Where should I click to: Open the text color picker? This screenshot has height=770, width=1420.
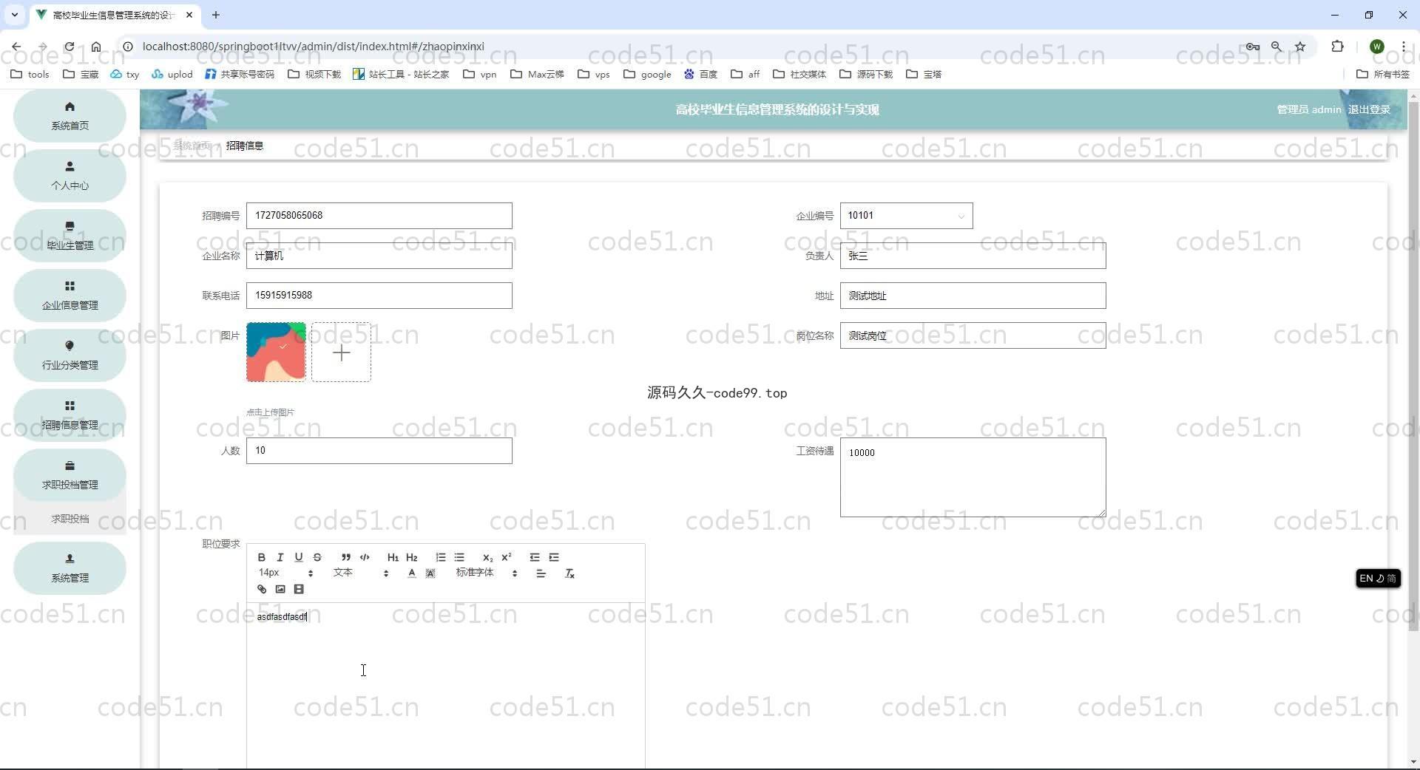coord(412,573)
